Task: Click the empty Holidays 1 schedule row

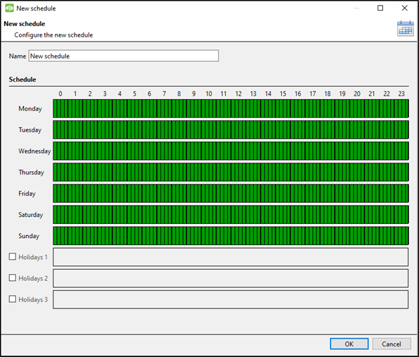Action: 231,257
